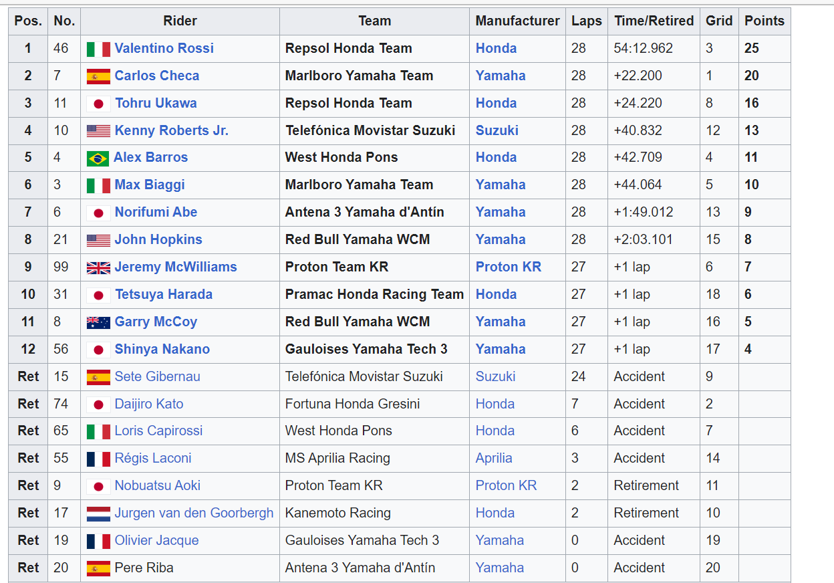Click the Points column header
The height and width of the screenshot is (583, 834).
coord(764,21)
